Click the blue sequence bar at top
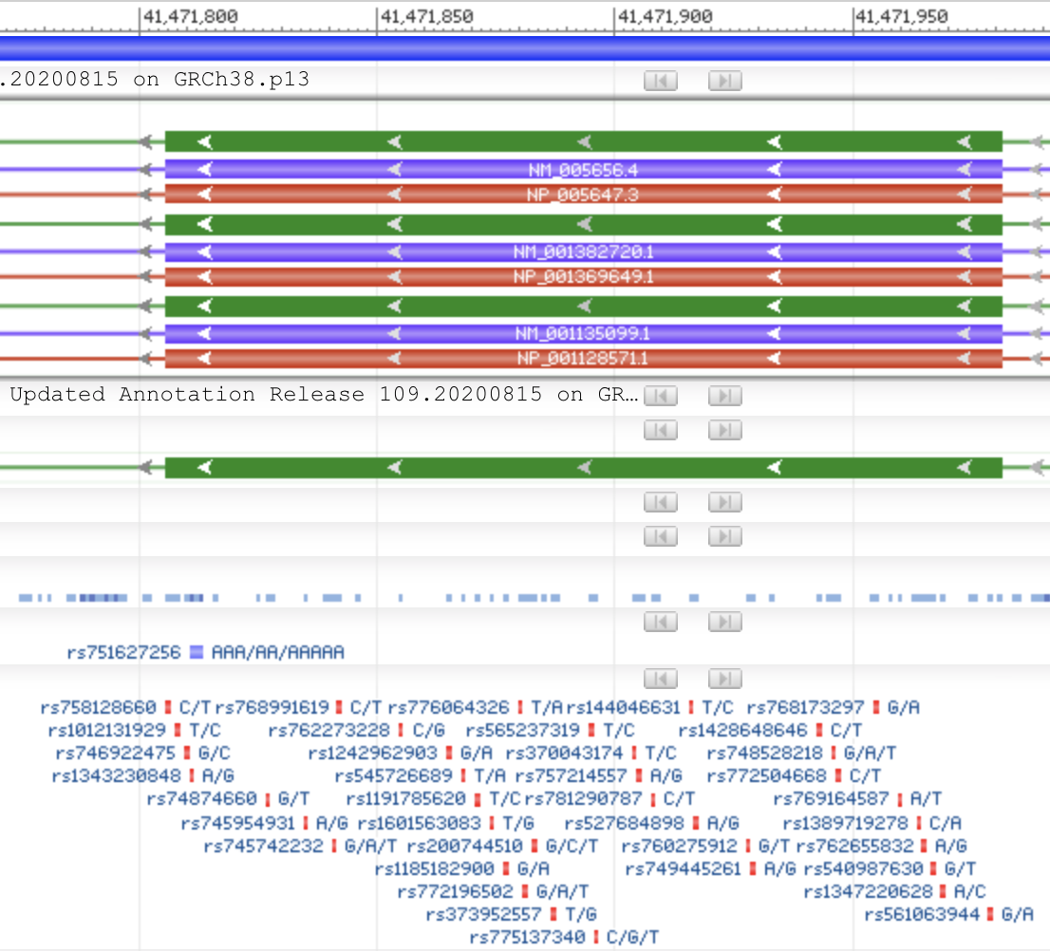Image resolution: width=1050 pixels, height=951 pixels. 525,47
